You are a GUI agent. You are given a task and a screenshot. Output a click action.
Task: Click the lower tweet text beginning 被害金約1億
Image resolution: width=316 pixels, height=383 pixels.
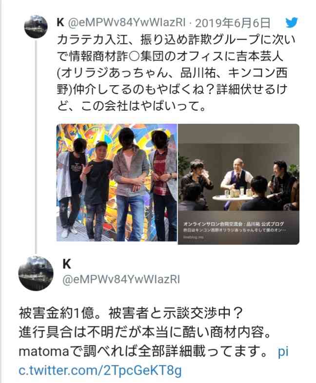point(154,342)
